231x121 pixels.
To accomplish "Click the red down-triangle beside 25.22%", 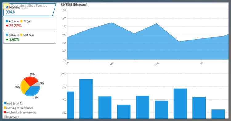I will tap(7, 26).
